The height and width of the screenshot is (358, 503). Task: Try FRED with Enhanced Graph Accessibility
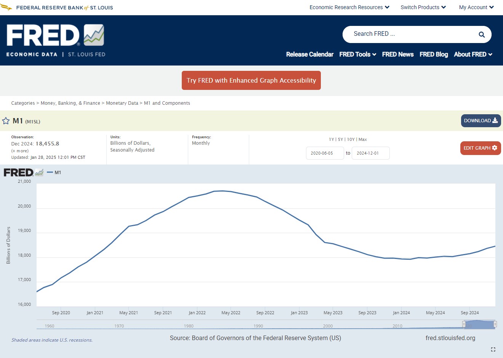point(251,80)
